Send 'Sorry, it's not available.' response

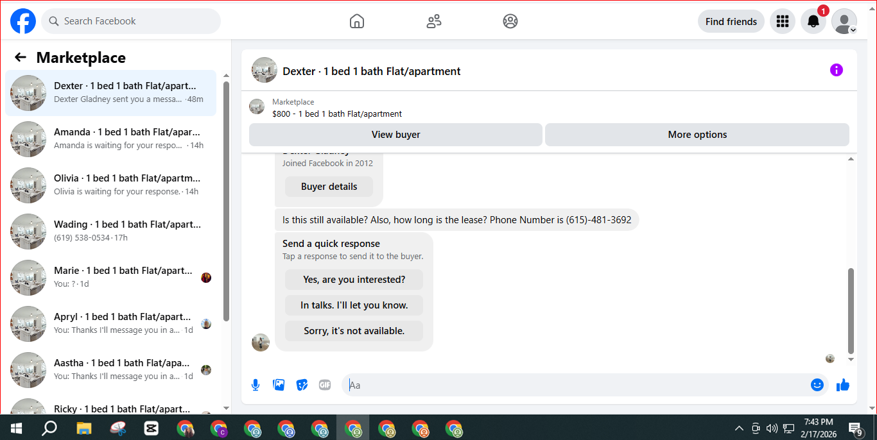pos(354,331)
